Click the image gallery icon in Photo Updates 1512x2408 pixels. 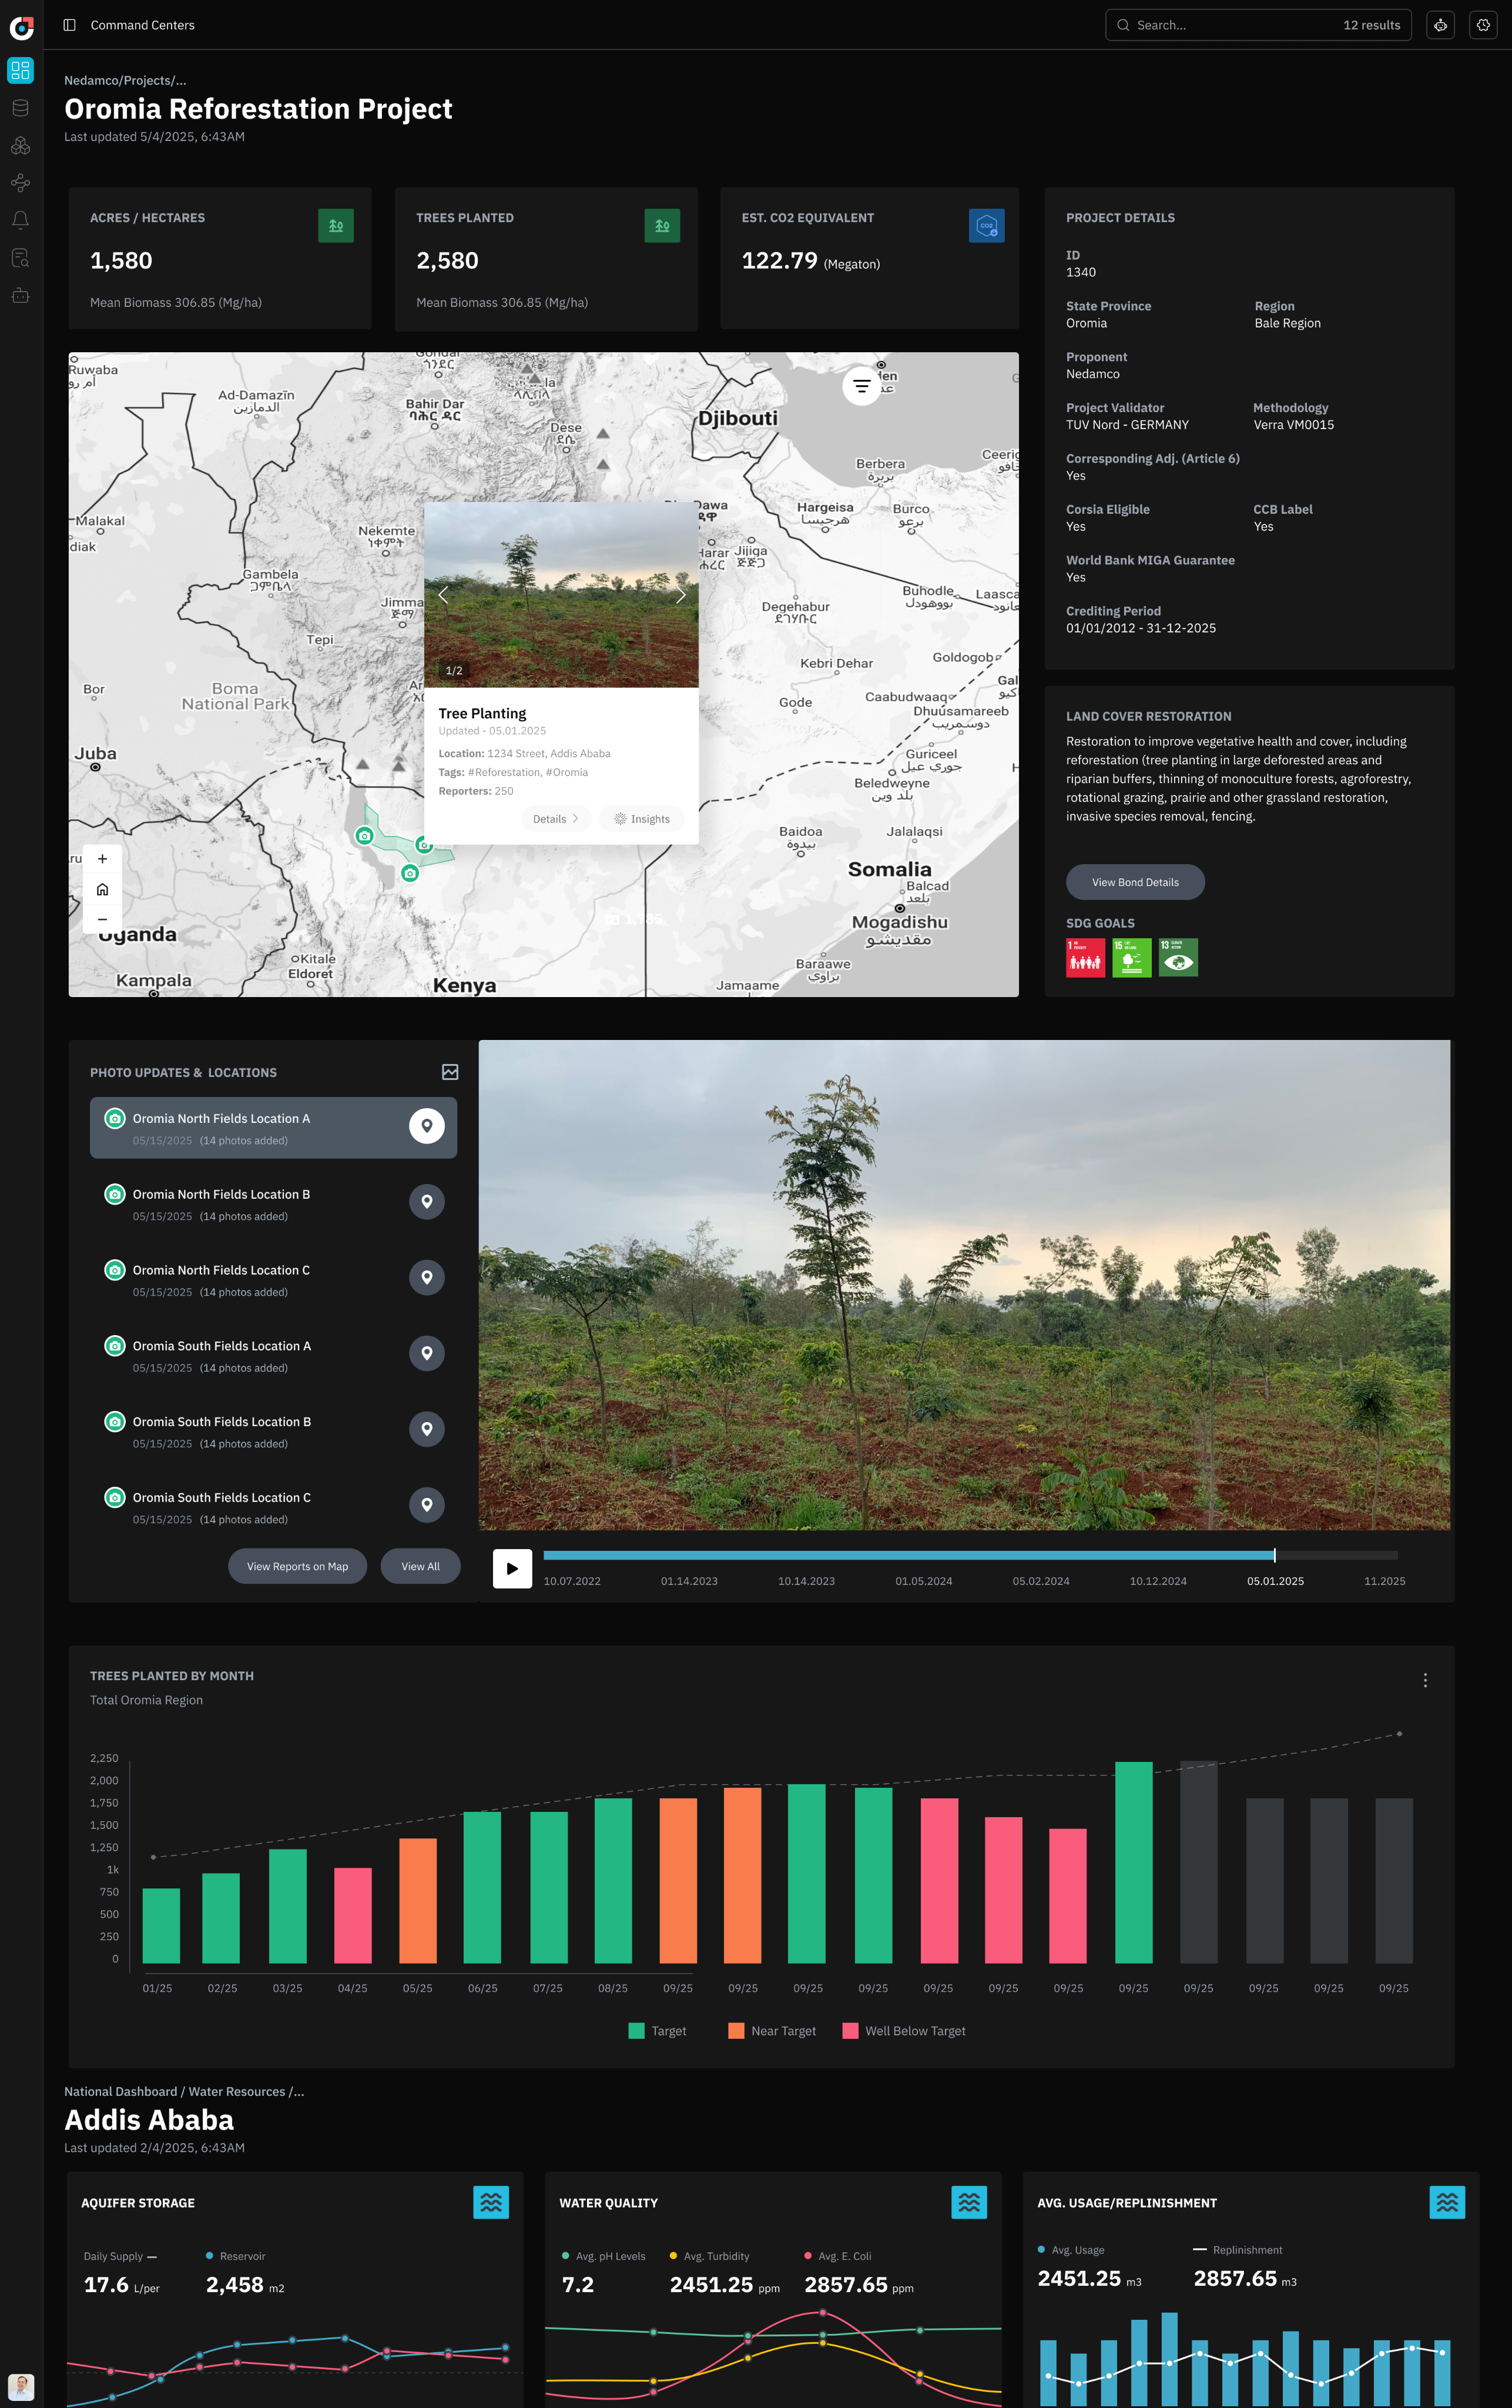coord(450,1072)
